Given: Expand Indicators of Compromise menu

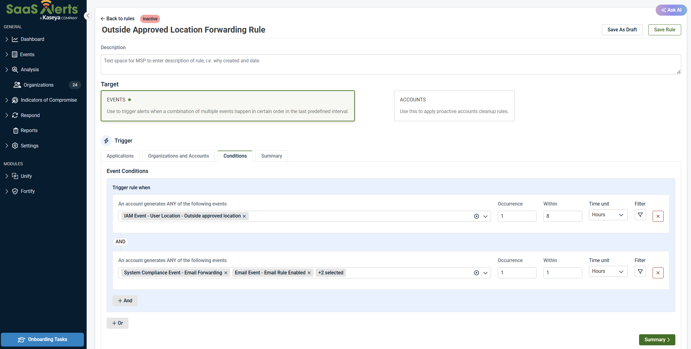Looking at the screenshot, I should pos(49,100).
